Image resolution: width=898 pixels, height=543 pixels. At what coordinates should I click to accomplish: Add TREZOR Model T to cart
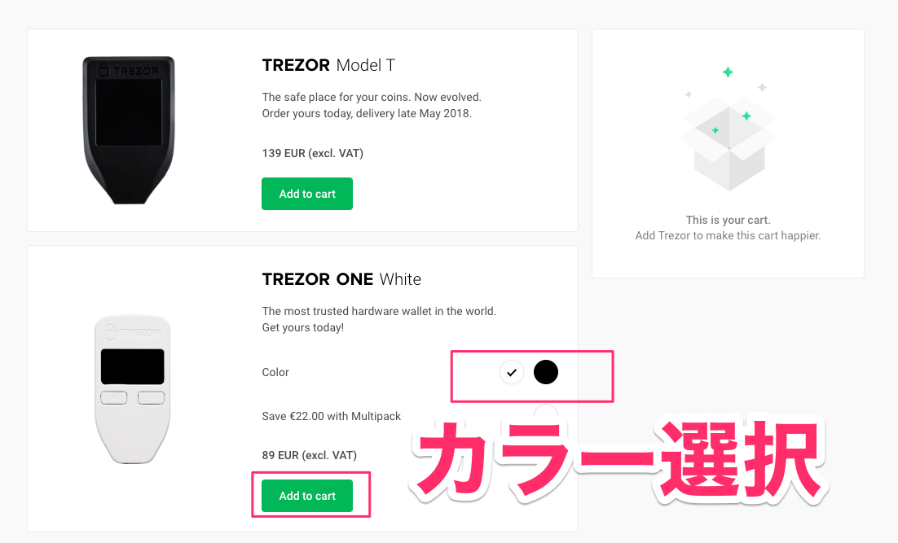tap(307, 194)
